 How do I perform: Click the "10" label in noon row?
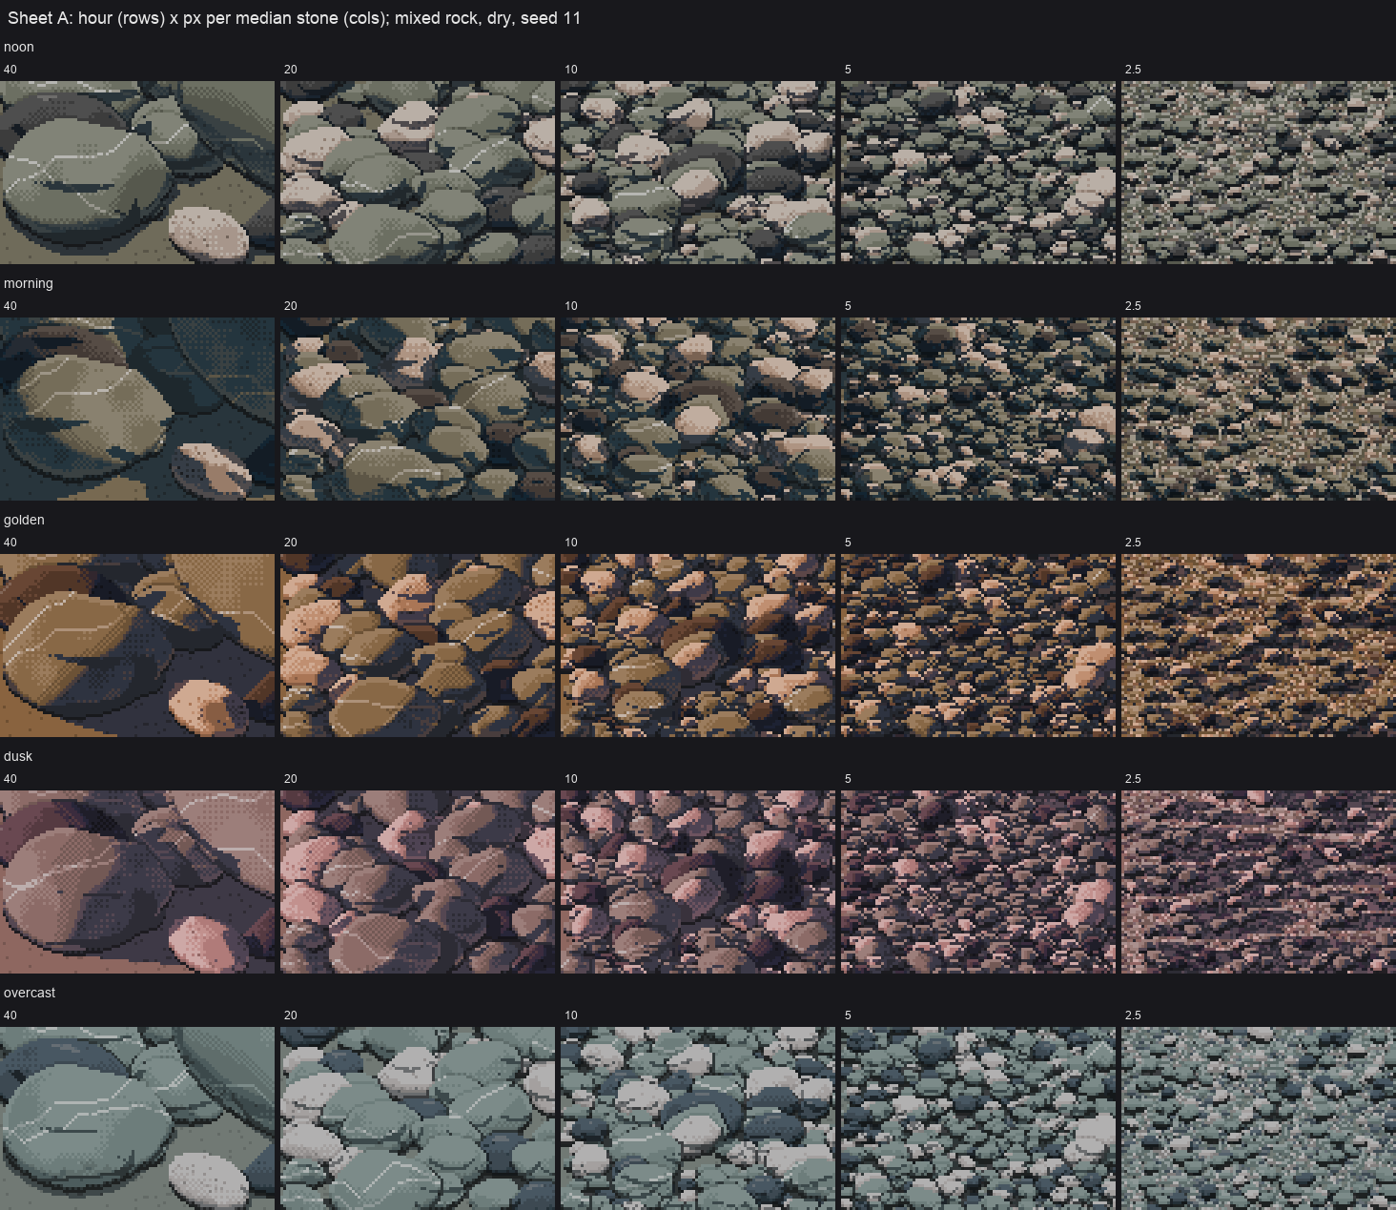[571, 70]
